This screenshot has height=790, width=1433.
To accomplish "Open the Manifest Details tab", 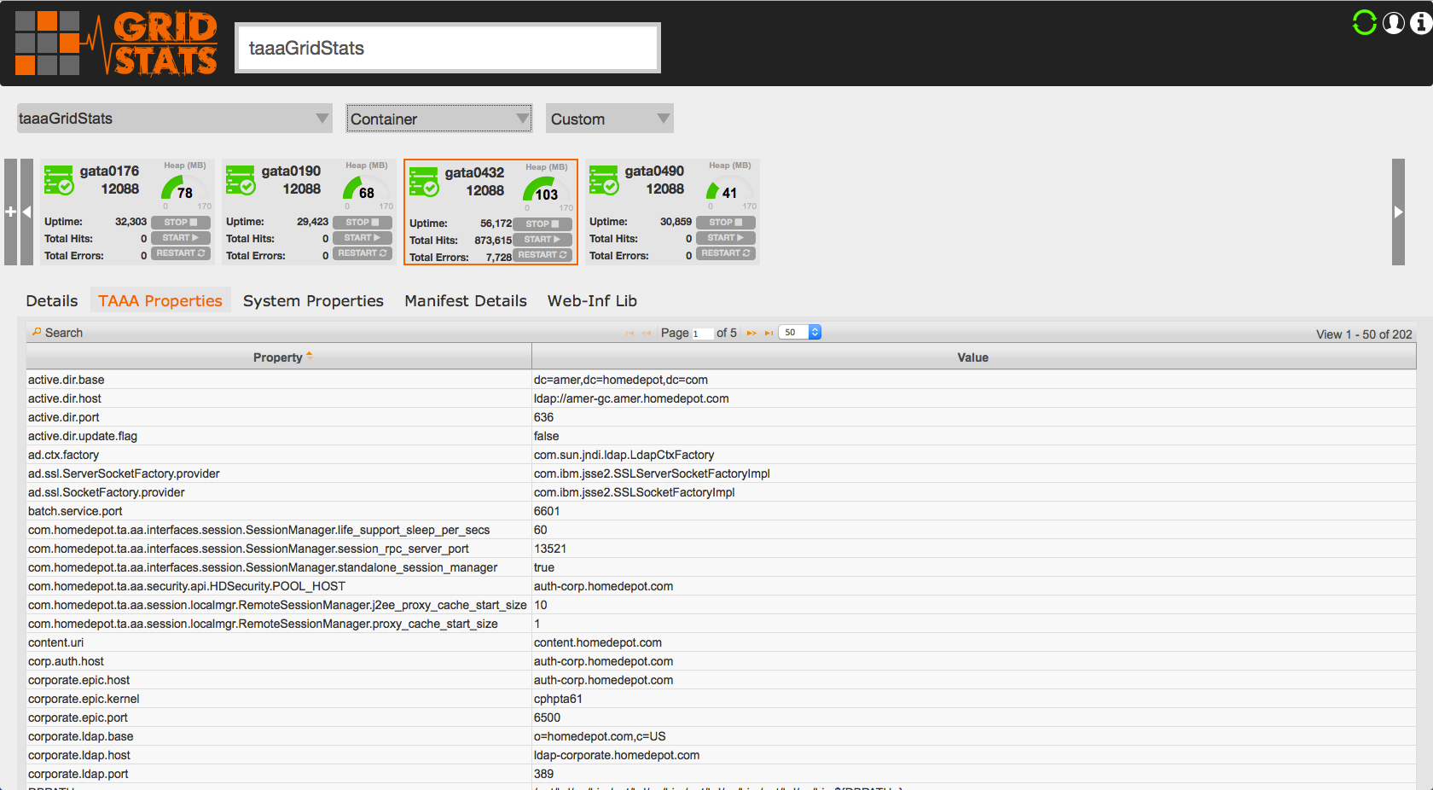I will pos(466,300).
